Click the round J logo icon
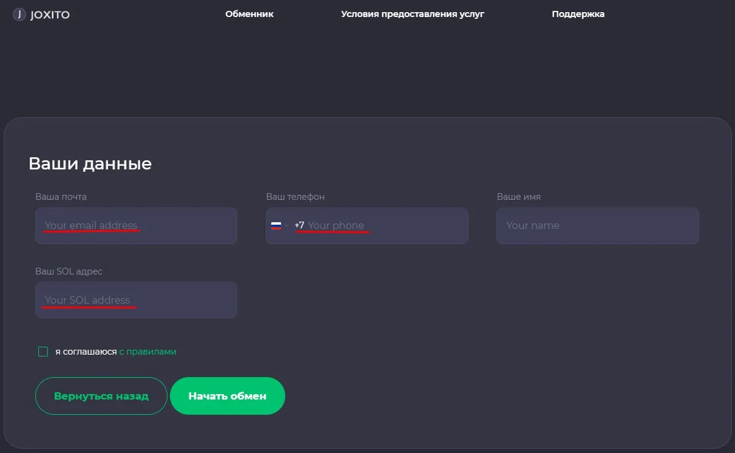Screen dimensions: 735x453 click(19, 14)
